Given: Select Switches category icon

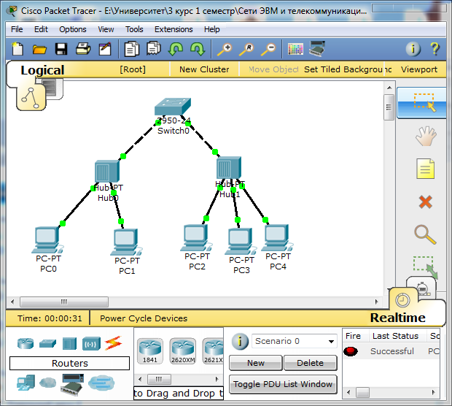Looking at the screenshot, I should [x=47, y=344].
